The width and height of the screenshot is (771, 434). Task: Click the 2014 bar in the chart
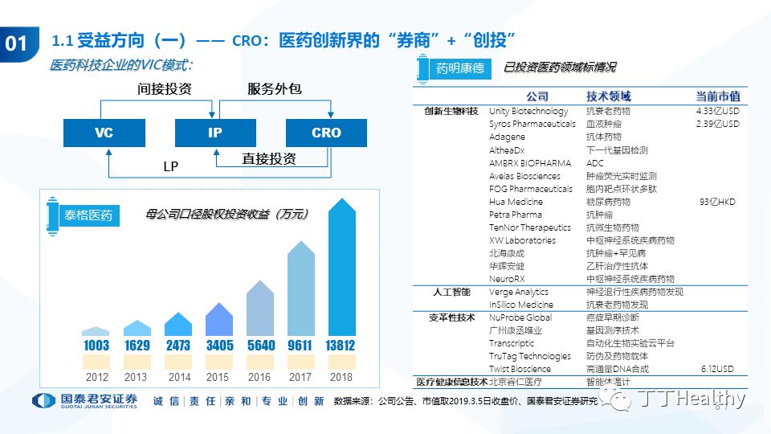tap(178, 324)
